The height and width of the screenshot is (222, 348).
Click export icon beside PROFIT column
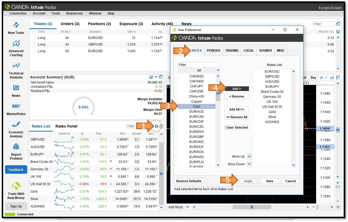[338, 32]
